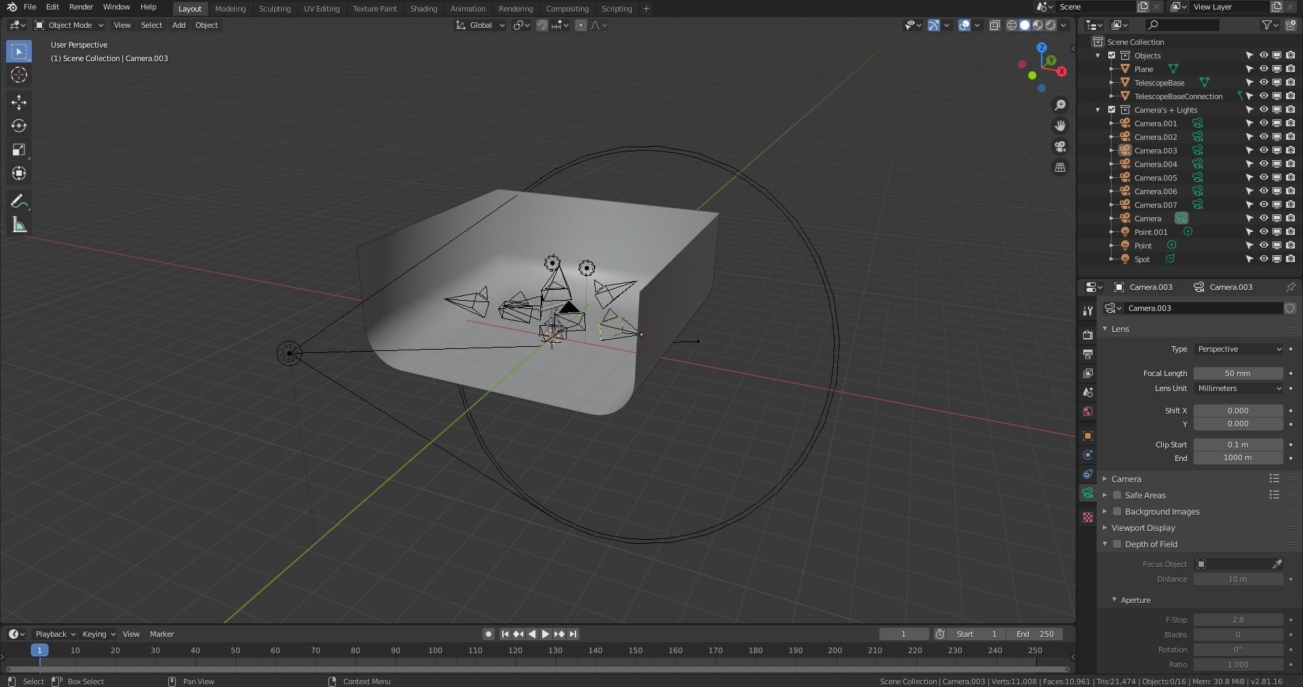Toggle the auto keying record button
The width and height of the screenshot is (1303, 687).
pos(488,634)
